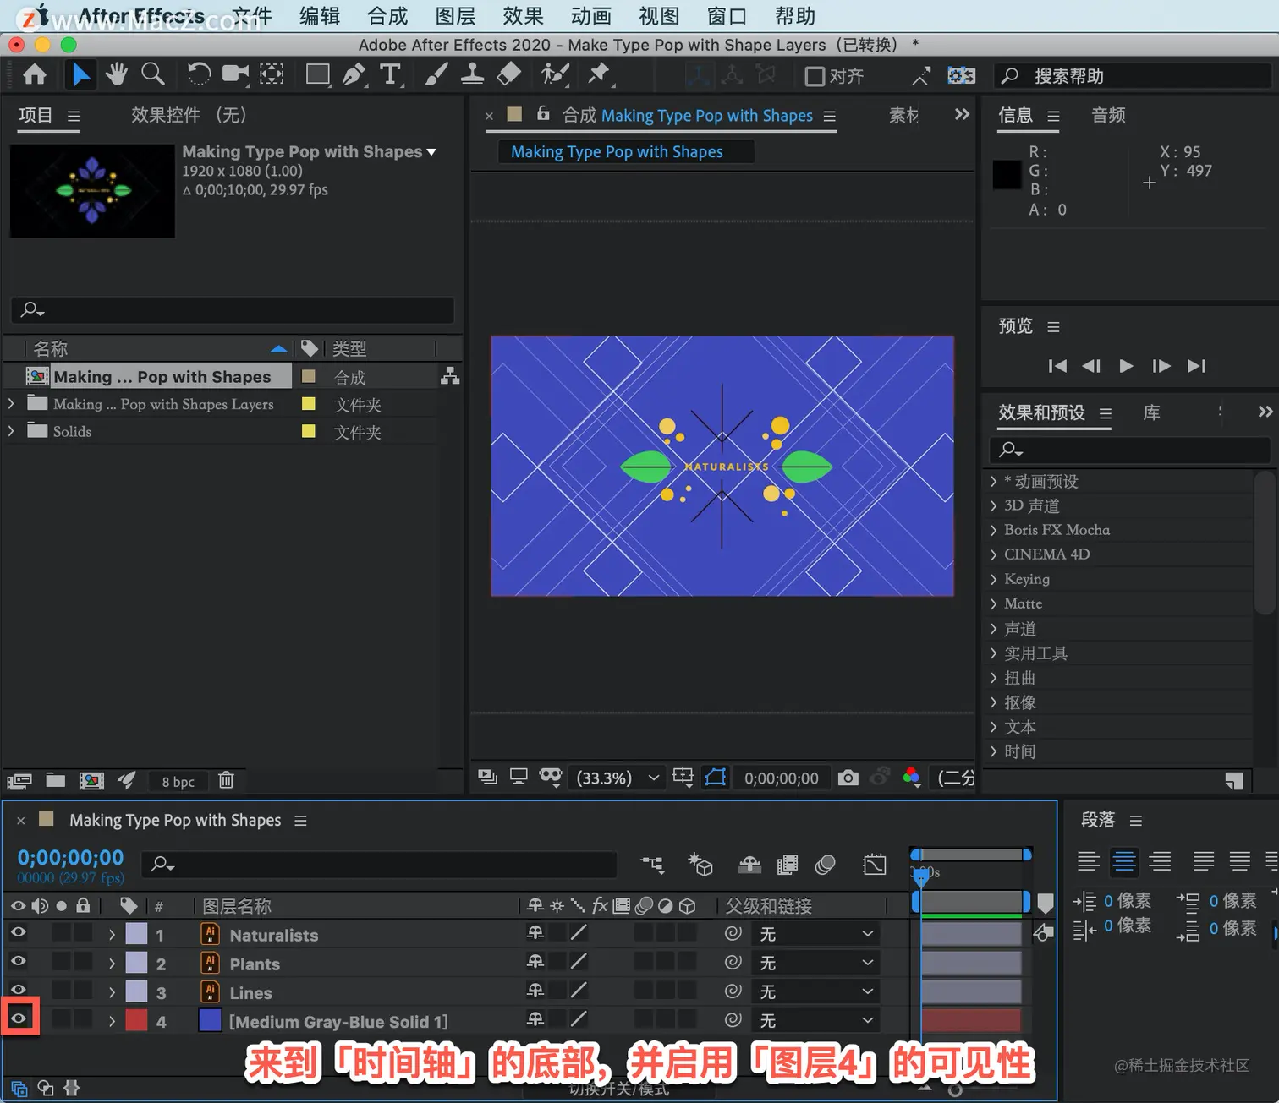Screen dimensions: 1279x1103
Task: Open the viewer magnification 33.3% dropdown
Action: point(618,778)
